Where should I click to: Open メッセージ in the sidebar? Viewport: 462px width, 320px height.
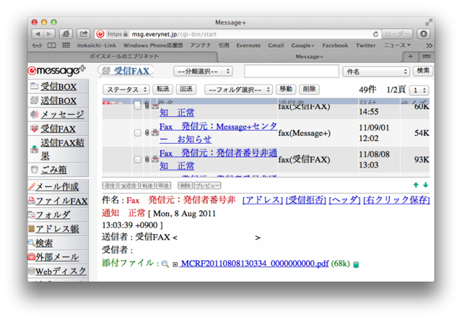tap(62, 114)
